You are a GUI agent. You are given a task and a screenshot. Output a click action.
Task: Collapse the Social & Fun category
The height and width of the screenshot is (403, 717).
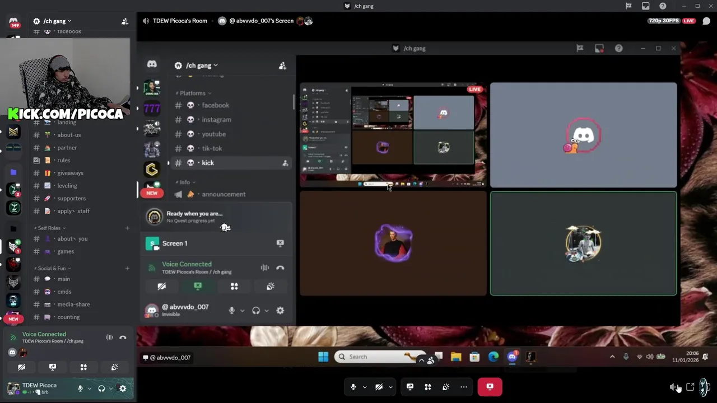pyautogui.click(x=52, y=269)
